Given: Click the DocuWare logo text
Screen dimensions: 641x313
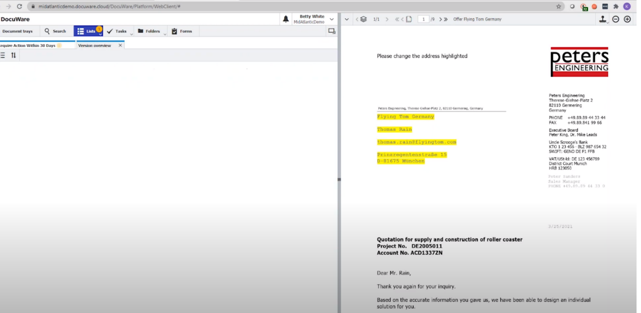Looking at the screenshot, I should (15, 19).
